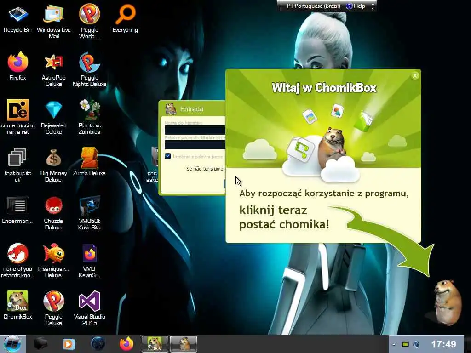Screen dimensions: 471x353
Task: Open the Everything search icon
Action: [x=125, y=18]
